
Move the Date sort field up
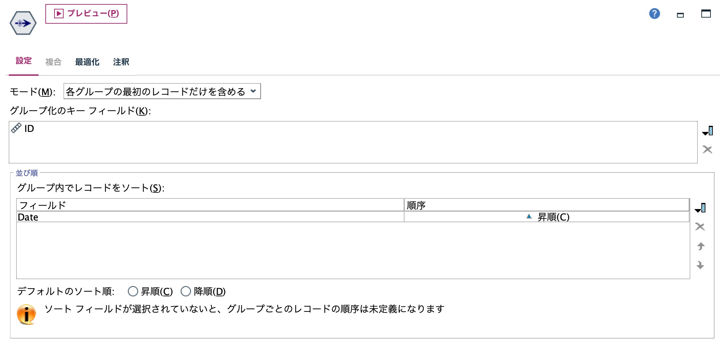pyautogui.click(x=700, y=246)
